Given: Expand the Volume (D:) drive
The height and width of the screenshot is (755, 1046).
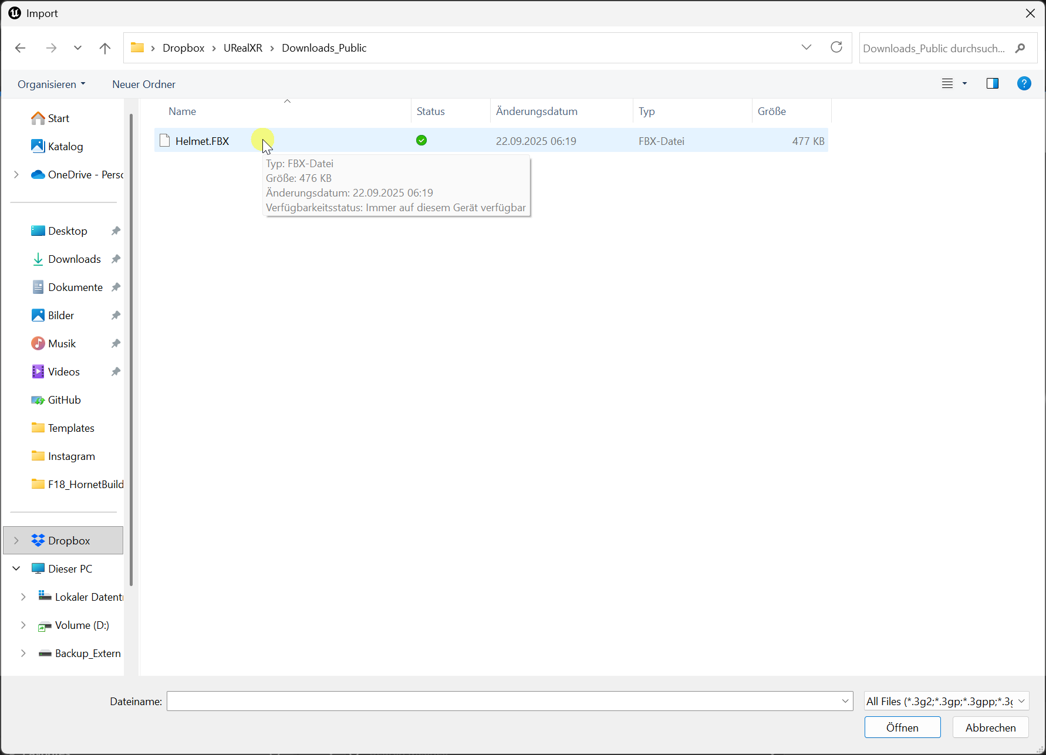Looking at the screenshot, I should (23, 625).
